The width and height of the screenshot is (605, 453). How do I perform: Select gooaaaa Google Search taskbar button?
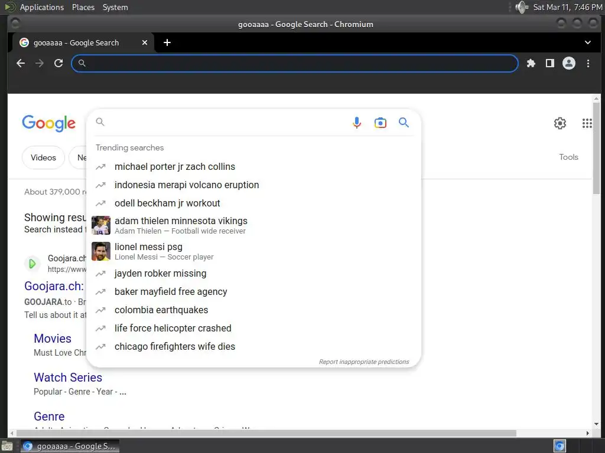click(70, 447)
